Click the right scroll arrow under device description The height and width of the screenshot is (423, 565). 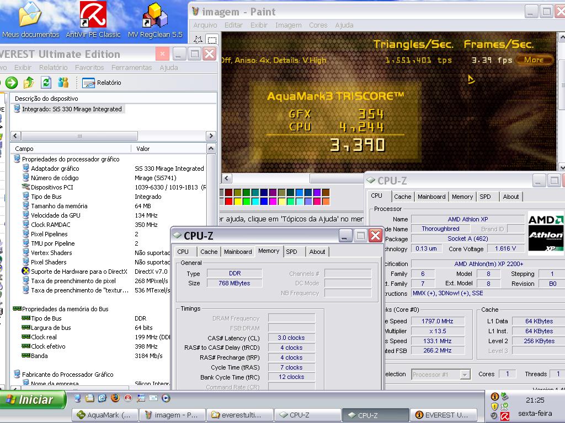click(x=211, y=135)
